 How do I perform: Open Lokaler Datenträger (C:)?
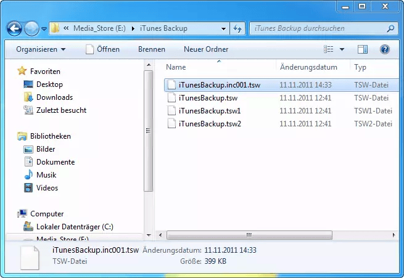(75, 226)
